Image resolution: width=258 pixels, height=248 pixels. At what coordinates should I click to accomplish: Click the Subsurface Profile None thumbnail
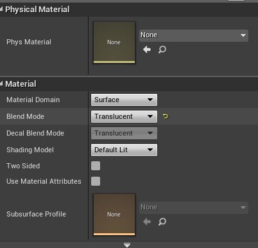click(114, 215)
